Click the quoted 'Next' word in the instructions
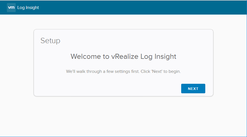 (157, 71)
